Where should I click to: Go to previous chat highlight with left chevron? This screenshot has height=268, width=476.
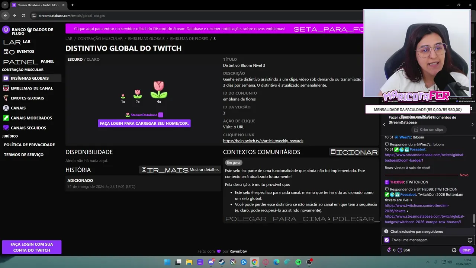pyautogui.click(x=384, y=124)
